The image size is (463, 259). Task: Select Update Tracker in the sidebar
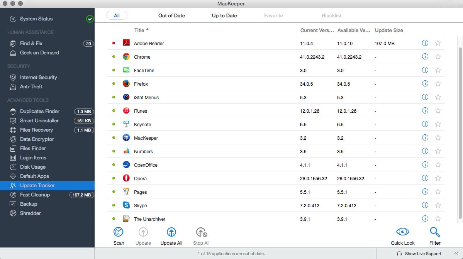click(x=47, y=185)
